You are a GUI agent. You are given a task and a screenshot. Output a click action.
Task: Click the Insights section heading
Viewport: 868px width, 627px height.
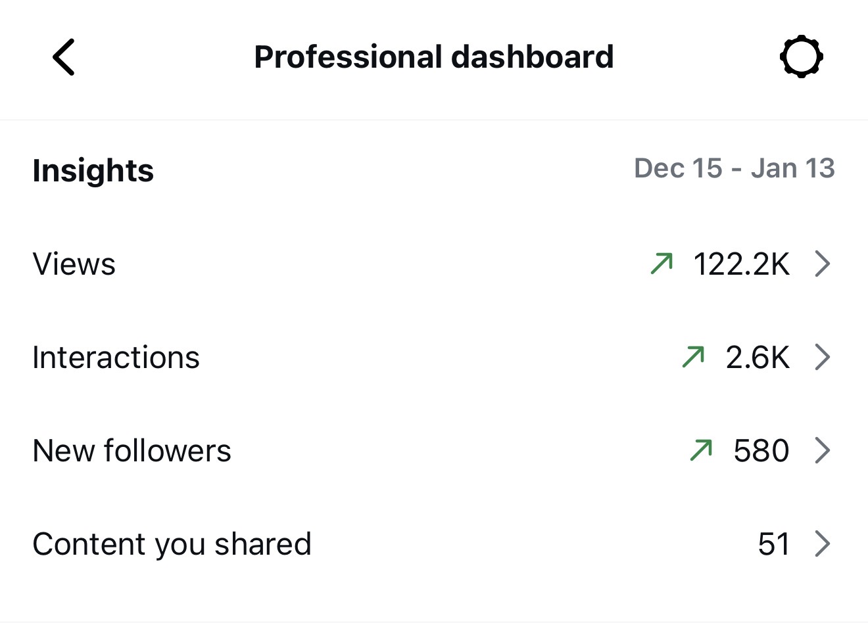(x=93, y=170)
